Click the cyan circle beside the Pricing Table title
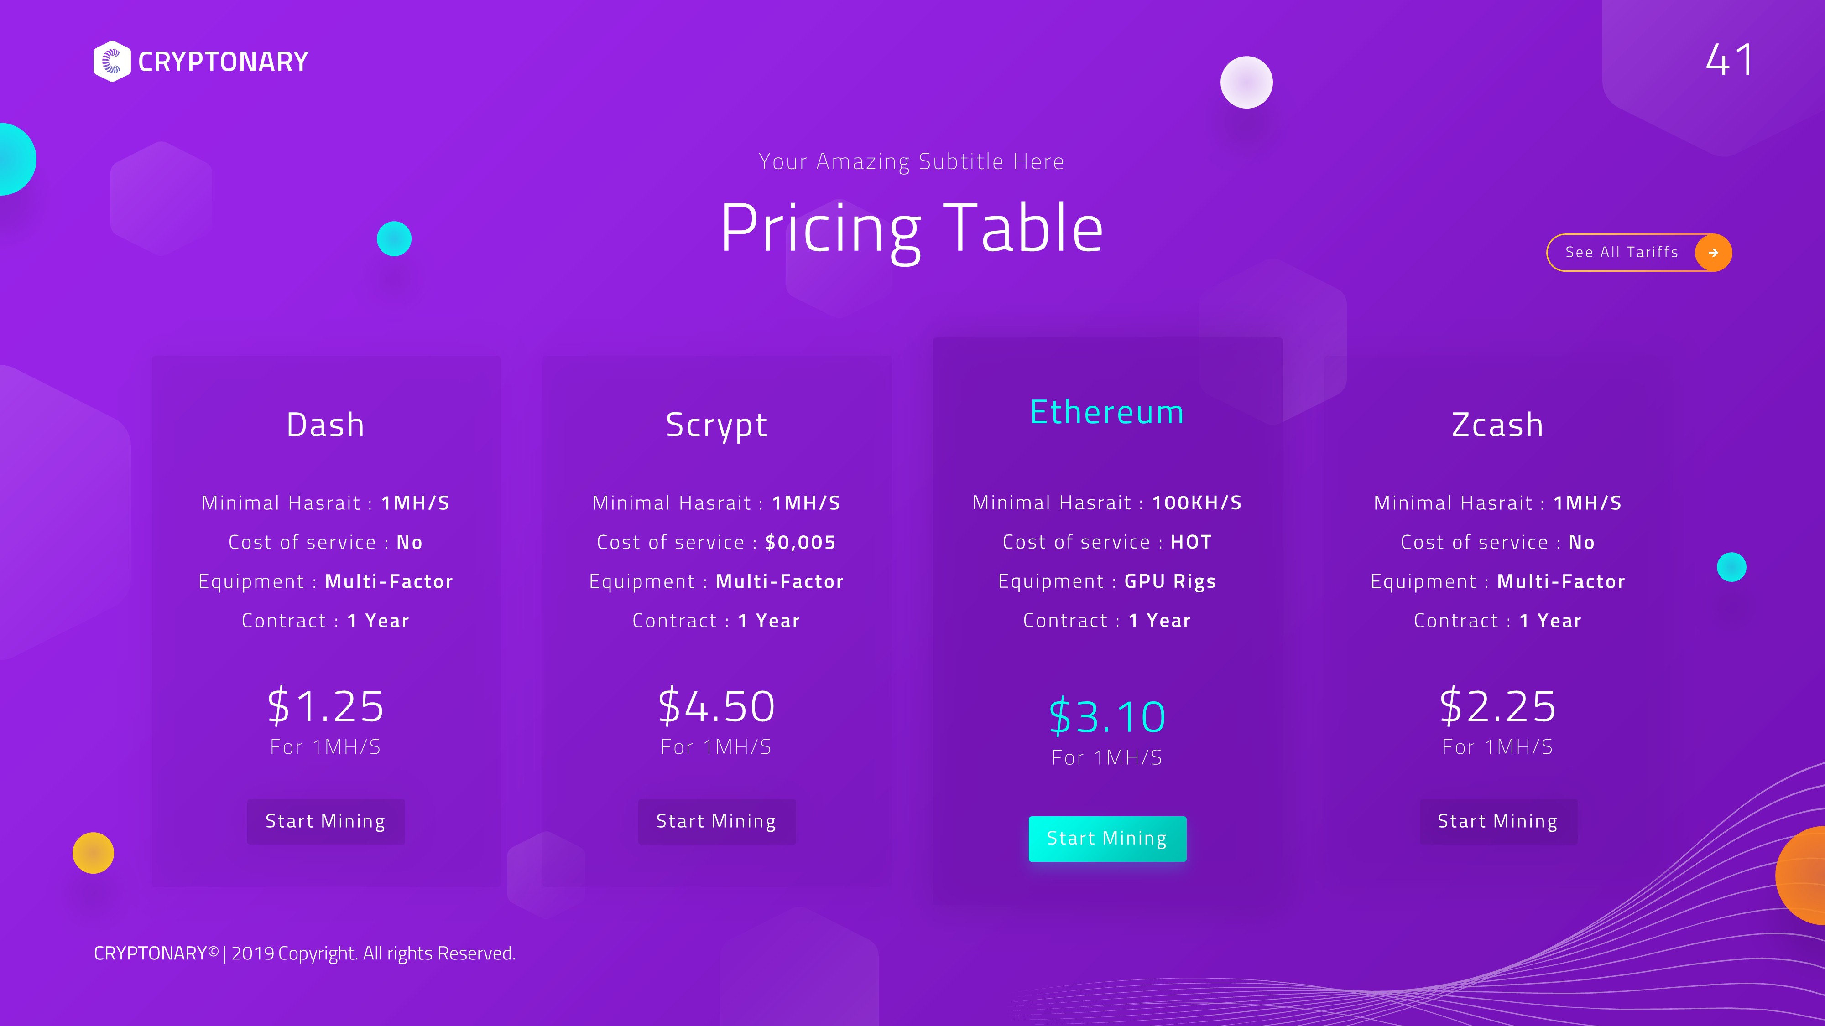Viewport: 1825px width, 1026px height. point(394,238)
